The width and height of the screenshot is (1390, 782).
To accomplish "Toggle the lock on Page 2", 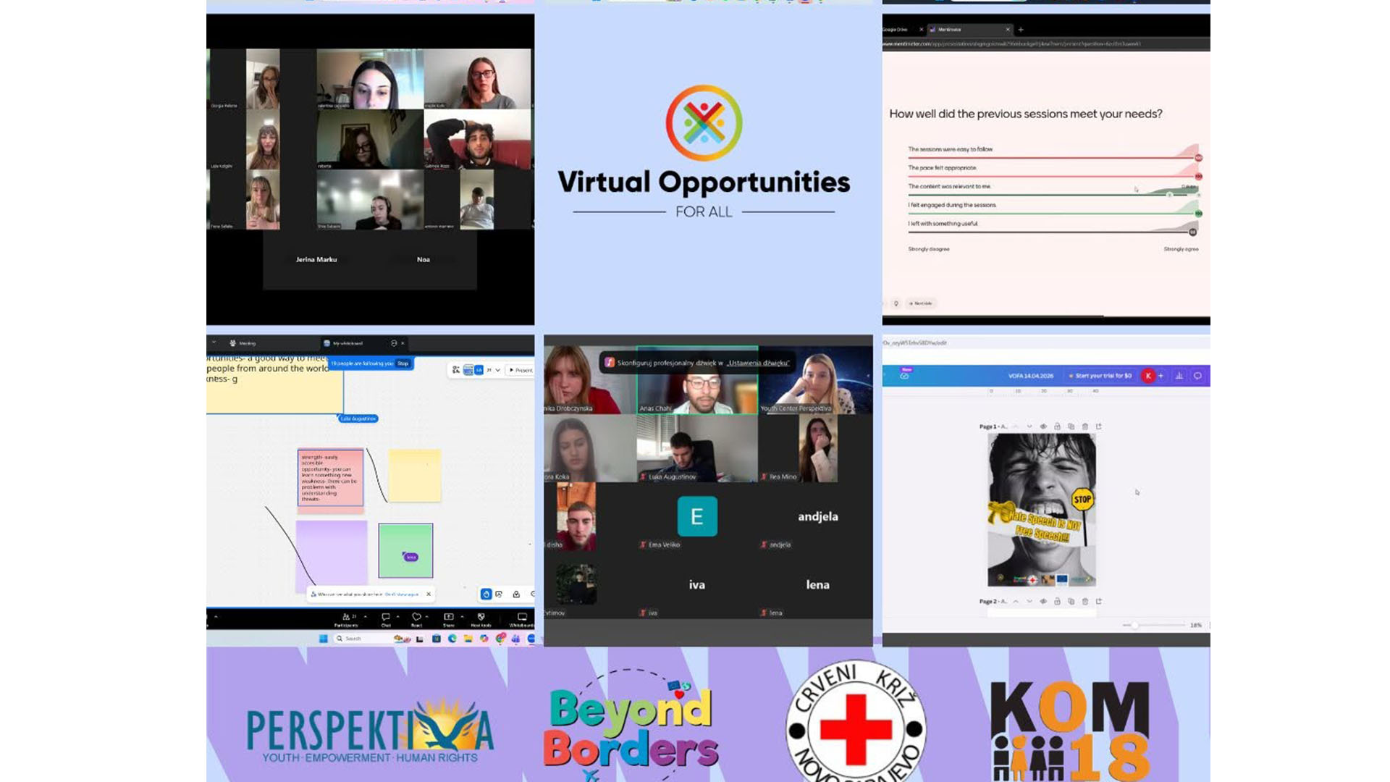I will point(1057,601).
